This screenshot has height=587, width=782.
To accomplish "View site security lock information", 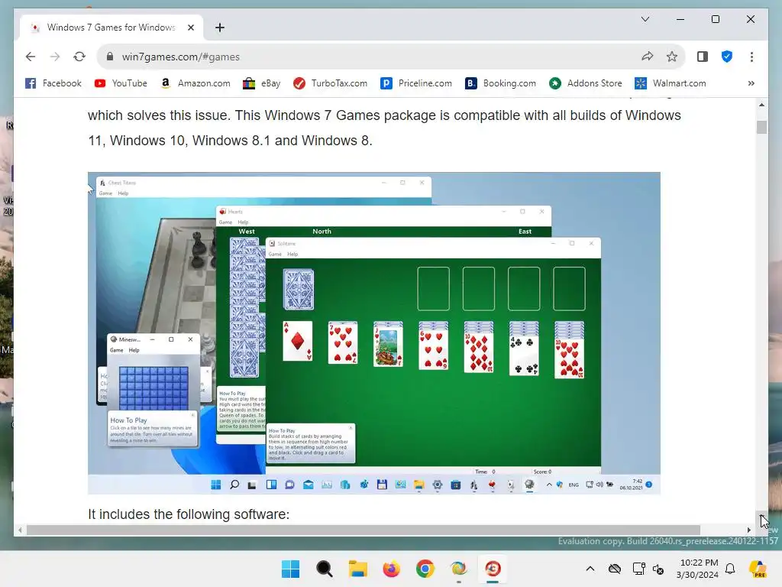I will pos(110,57).
